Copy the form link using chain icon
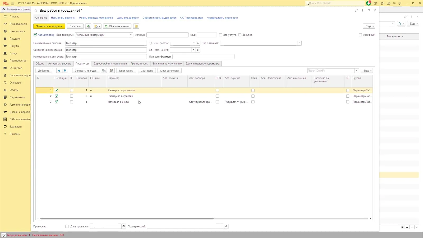 click(356, 10)
